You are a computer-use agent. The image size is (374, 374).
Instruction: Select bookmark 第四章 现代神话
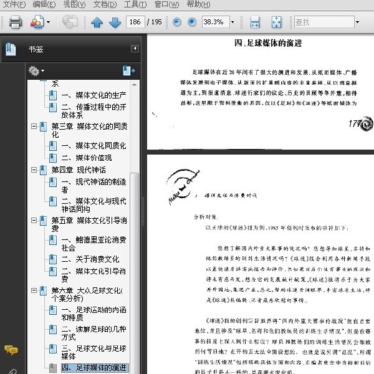pos(79,170)
